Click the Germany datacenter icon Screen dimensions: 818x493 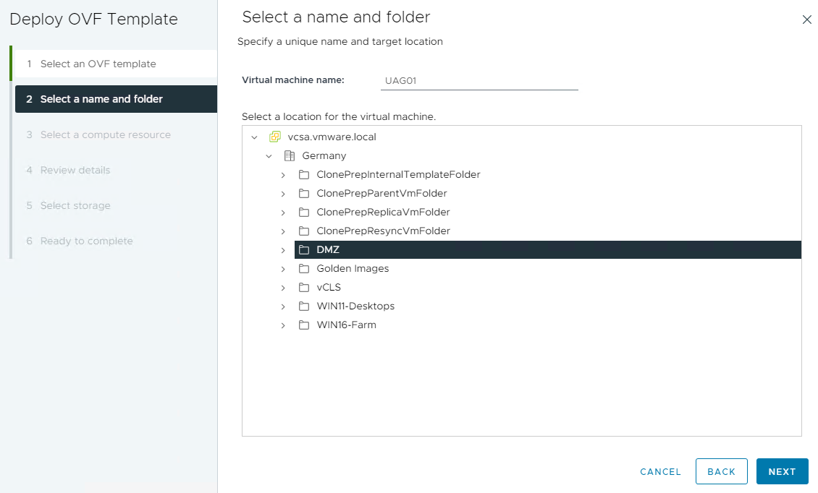[x=289, y=155]
